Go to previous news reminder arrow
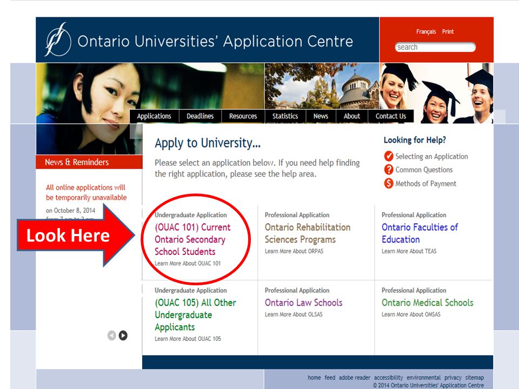The height and width of the screenshot is (389, 519). [x=112, y=336]
